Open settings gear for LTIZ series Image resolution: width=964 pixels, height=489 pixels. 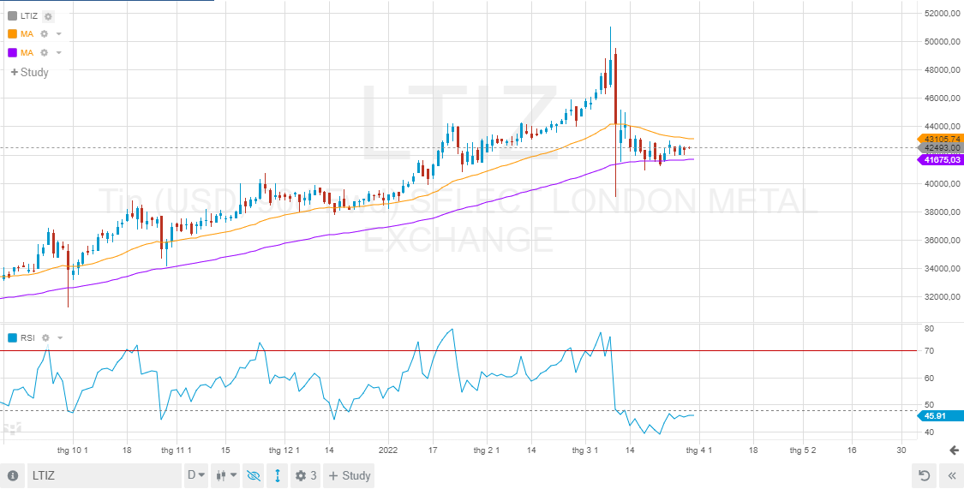coord(49,16)
